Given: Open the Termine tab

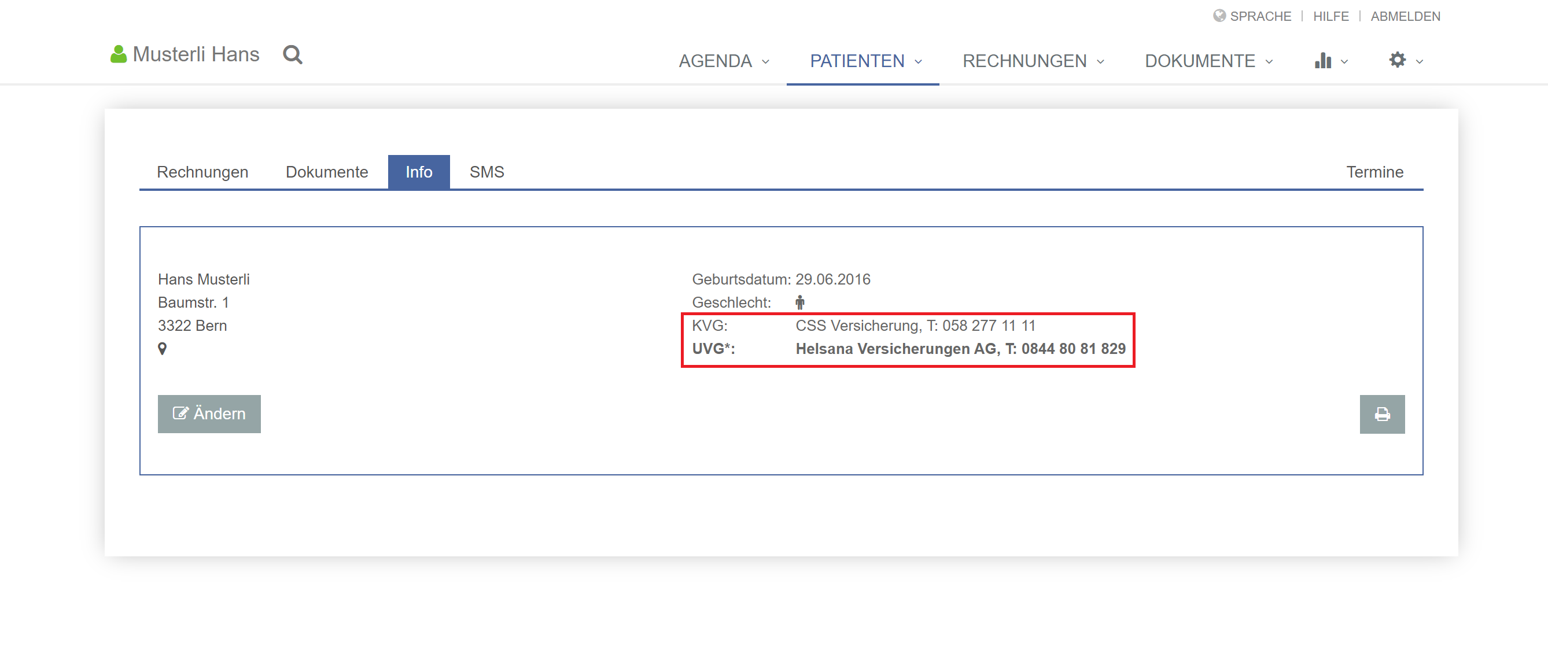Looking at the screenshot, I should click(x=1375, y=172).
